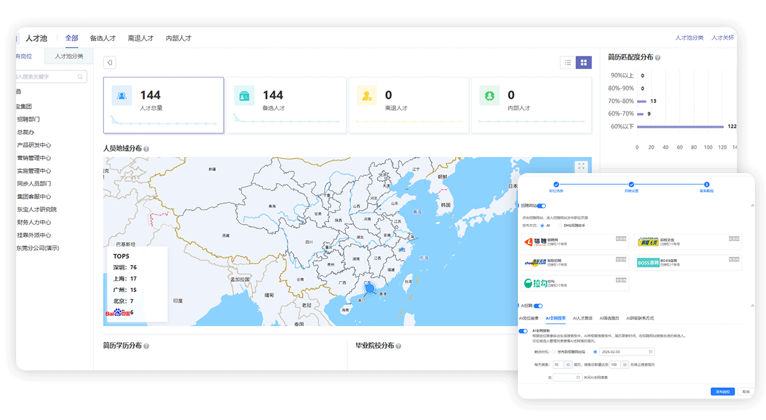Click help icon beside 简历匹配度分布
Screen dimensions: 766x420
click(x=657, y=58)
